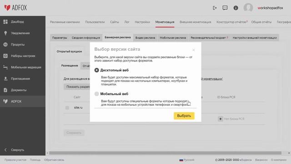Open the Сайты menu tab

click(114, 22)
